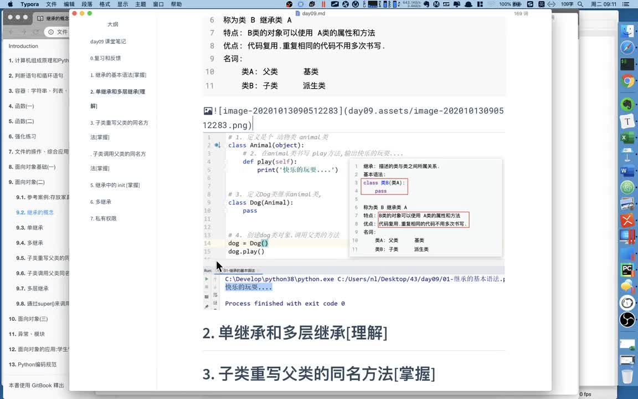Open the 主题 menu
The width and height of the screenshot is (638, 399).
[140, 4]
